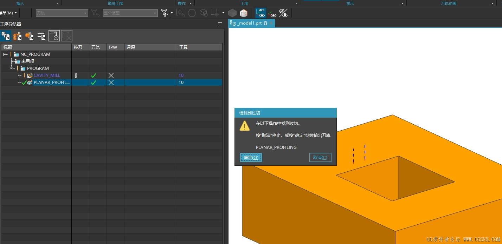Click the IPW X mark for PLANAR_PROFILING
This screenshot has width=502, height=244.
tap(111, 82)
